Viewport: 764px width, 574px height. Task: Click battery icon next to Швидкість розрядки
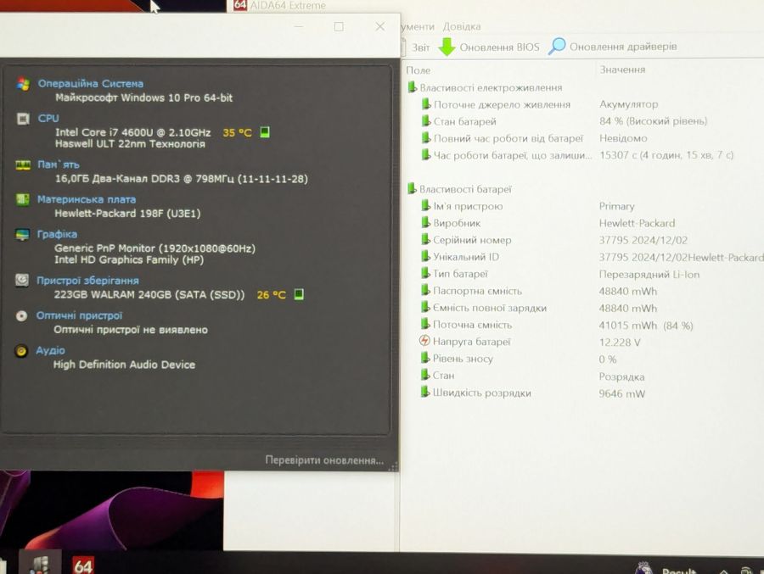point(425,392)
